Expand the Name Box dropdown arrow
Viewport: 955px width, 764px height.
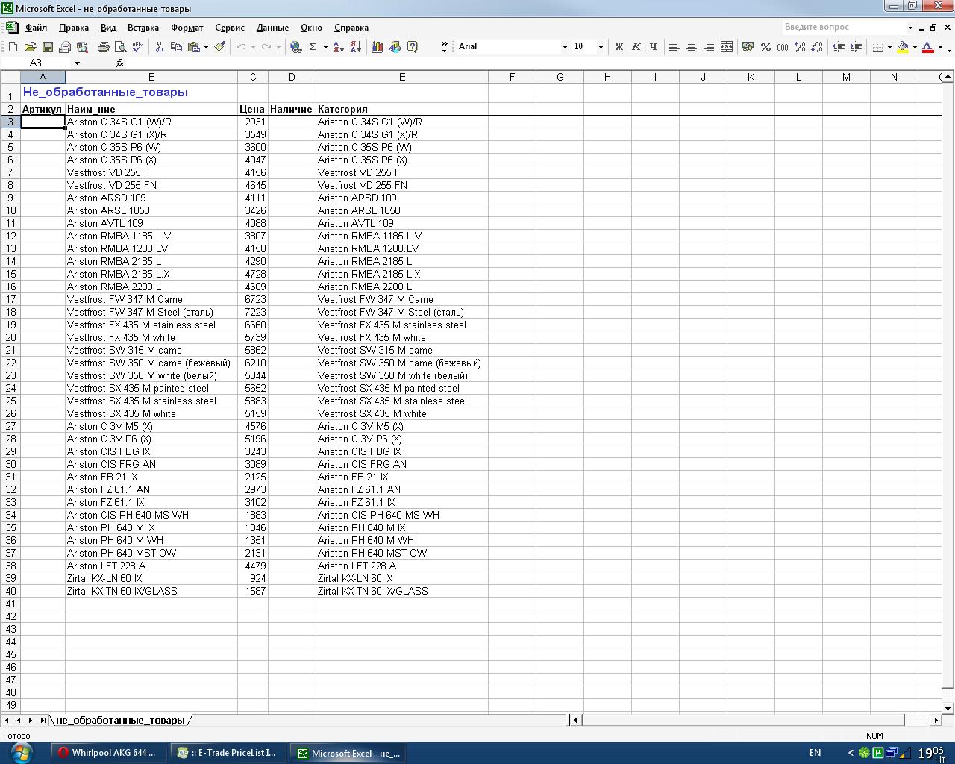77,63
